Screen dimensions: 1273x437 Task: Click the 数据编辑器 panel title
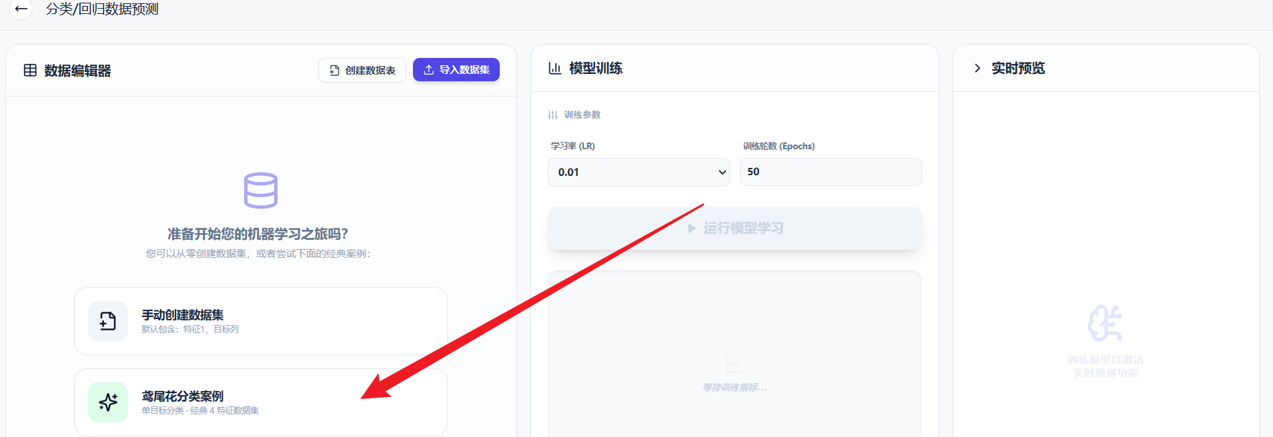[77, 71]
